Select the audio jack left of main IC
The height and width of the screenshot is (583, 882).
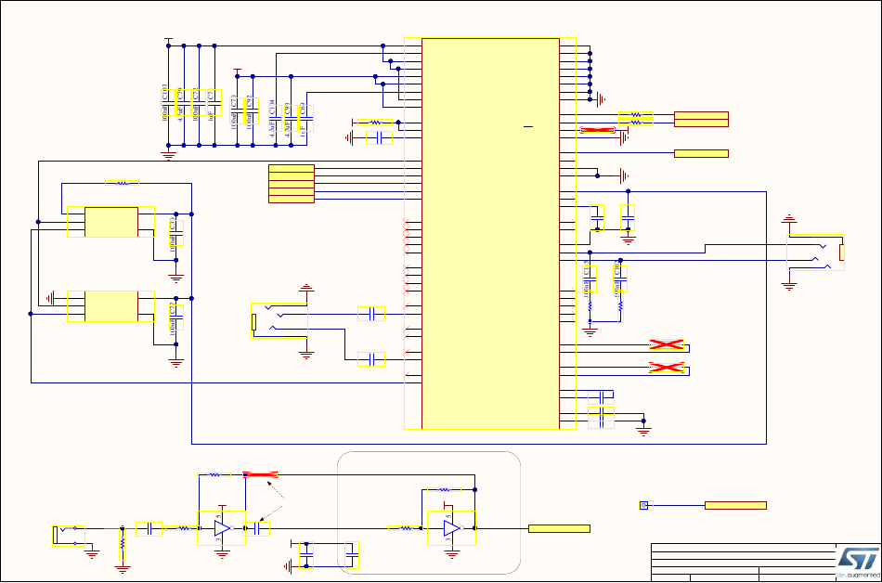point(279,320)
